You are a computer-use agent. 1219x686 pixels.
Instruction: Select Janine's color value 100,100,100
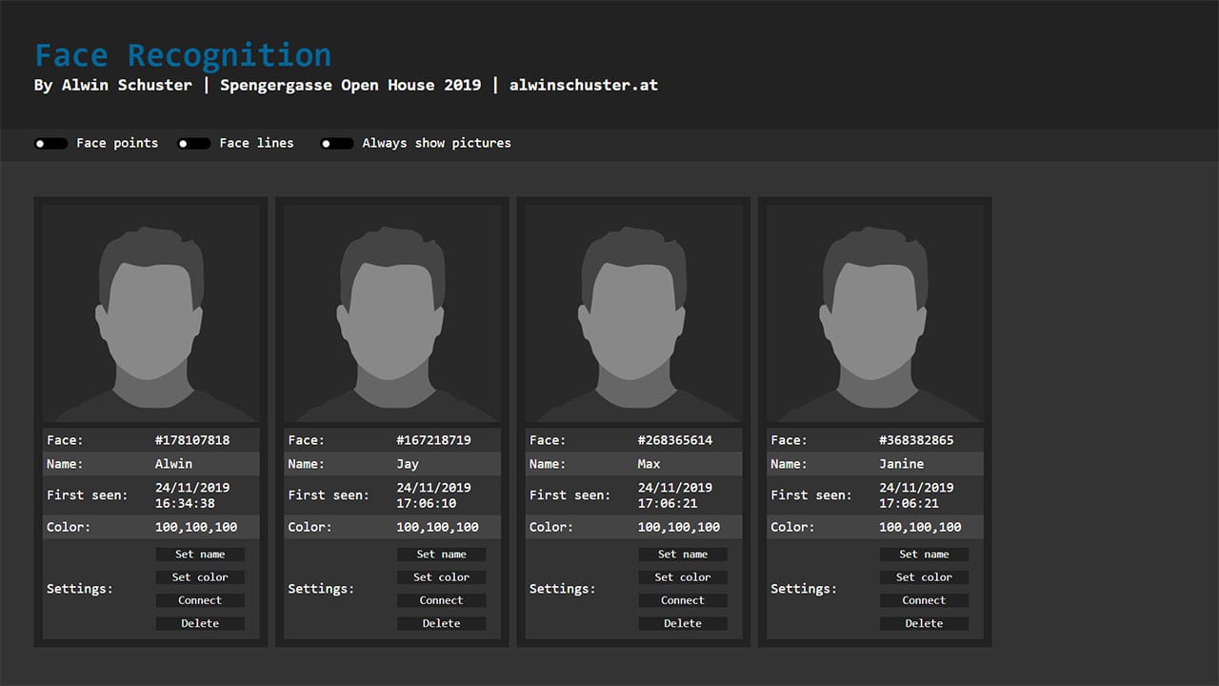pyautogui.click(x=921, y=527)
